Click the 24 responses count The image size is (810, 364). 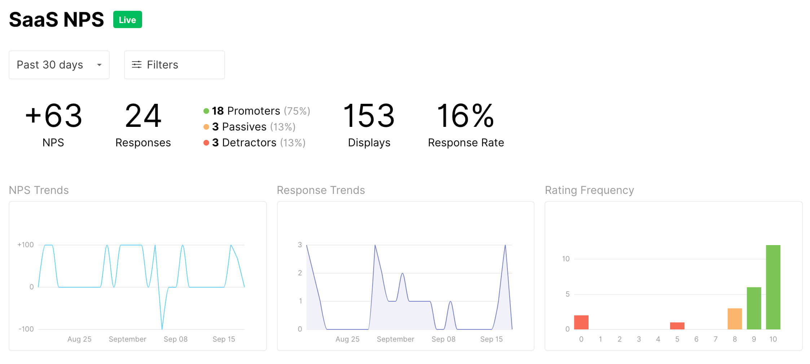(x=143, y=116)
